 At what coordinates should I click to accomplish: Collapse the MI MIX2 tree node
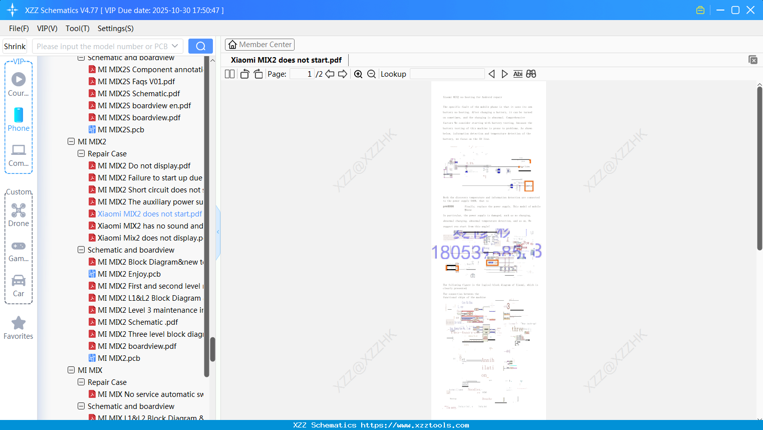pyautogui.click(x=71, y=142)
